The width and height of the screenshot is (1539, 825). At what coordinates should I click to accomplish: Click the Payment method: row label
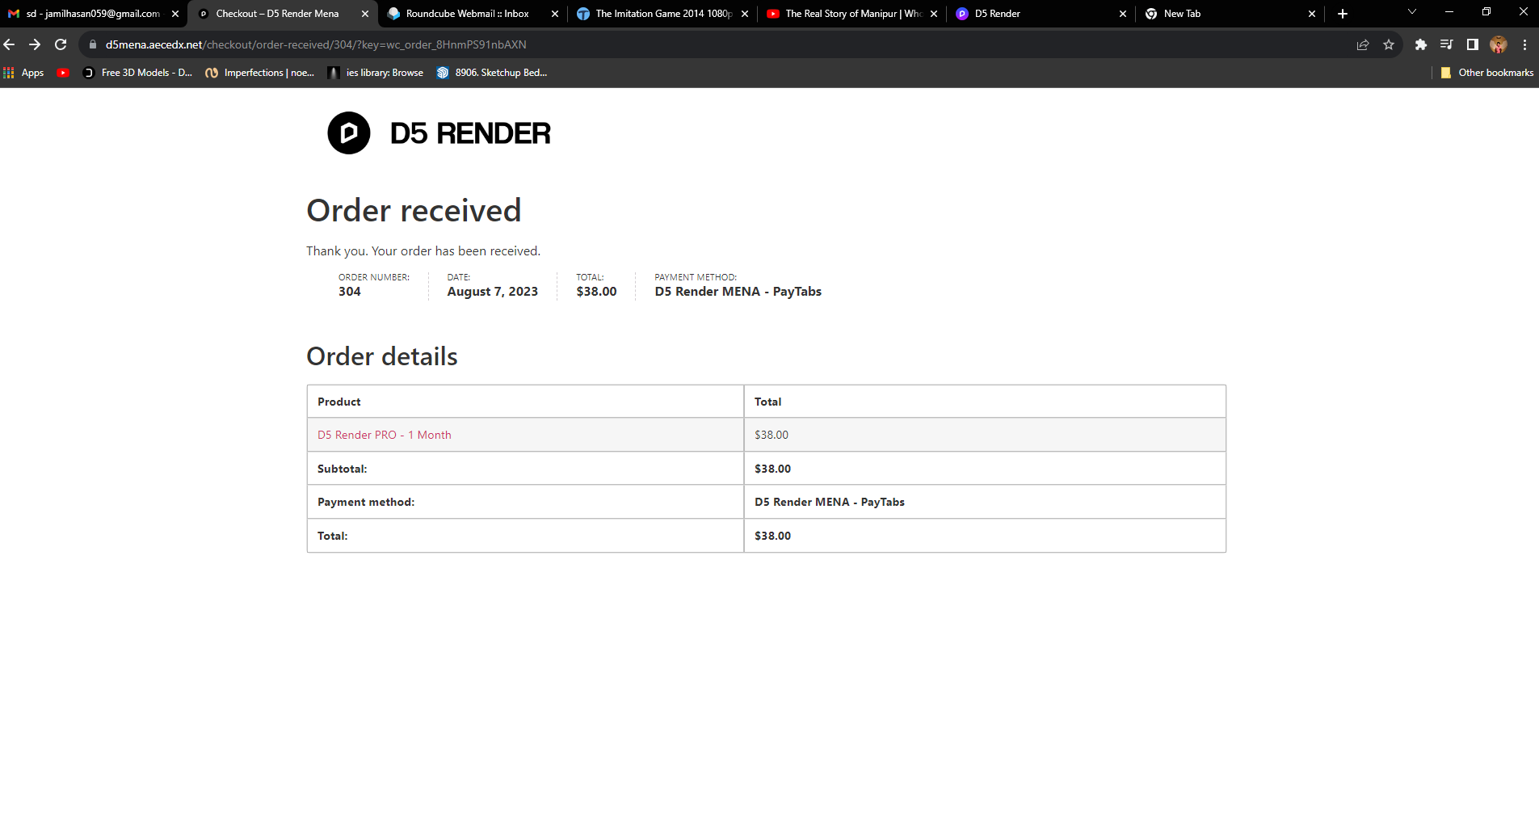(x=366, y=502)
